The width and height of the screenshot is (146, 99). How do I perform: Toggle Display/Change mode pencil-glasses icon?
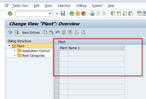click(x=10, y=32)
